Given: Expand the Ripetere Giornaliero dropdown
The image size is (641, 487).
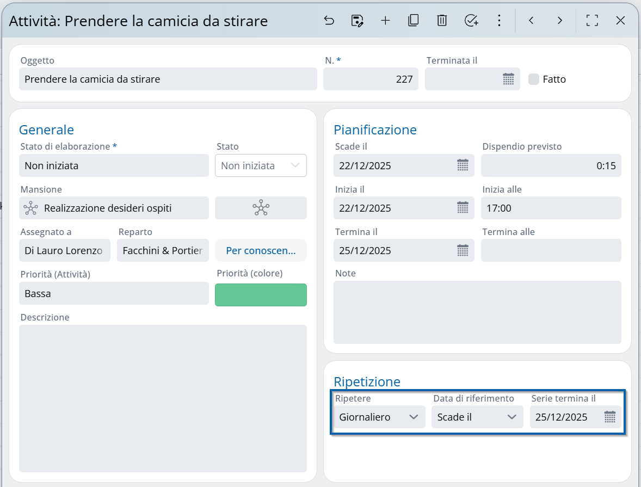Looking at the screenshot, I should pyautogui.click(x=379, y=417).
